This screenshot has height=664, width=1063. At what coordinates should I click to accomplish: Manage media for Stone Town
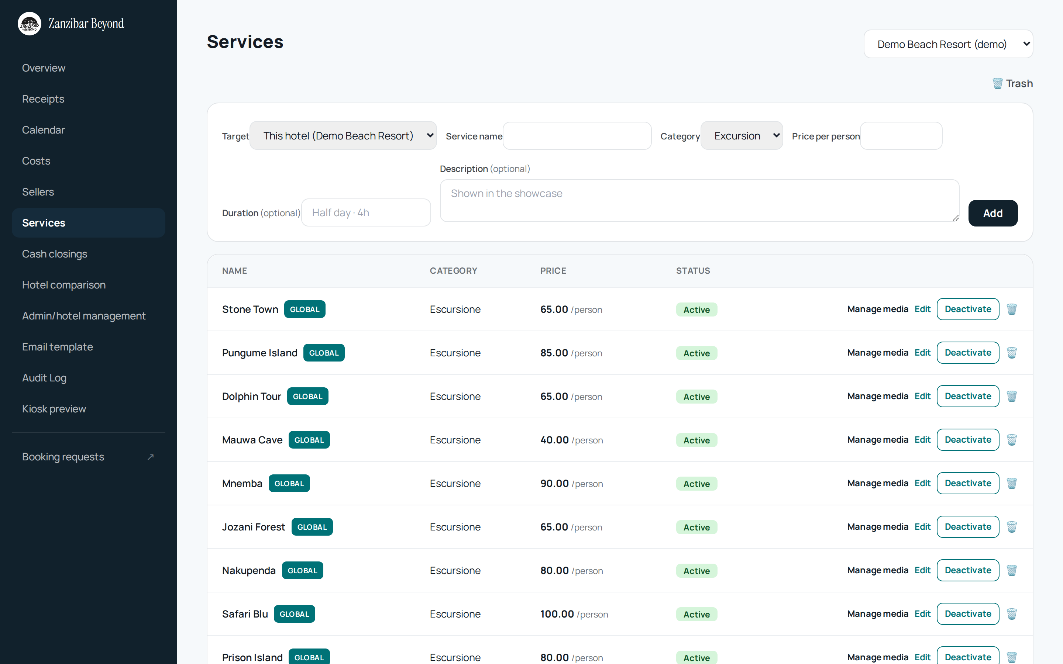878,309
